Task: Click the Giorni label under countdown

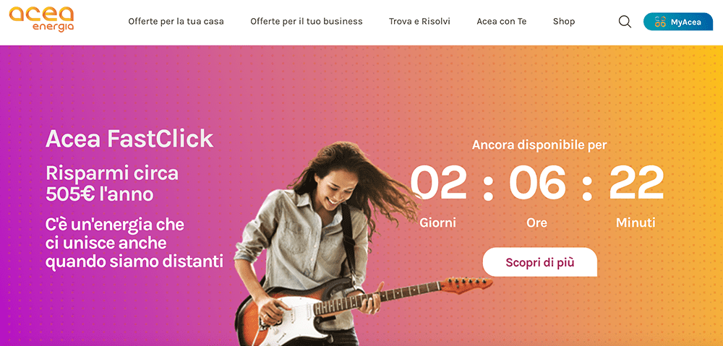Action: tap(437, 223)
